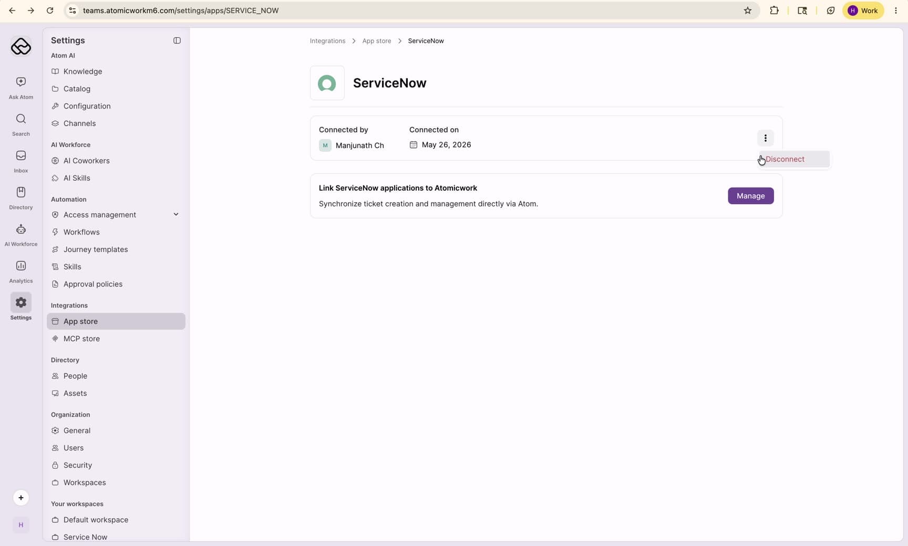Click the date May 26, 2026
The image size is (908, 546).
(446, 145)
